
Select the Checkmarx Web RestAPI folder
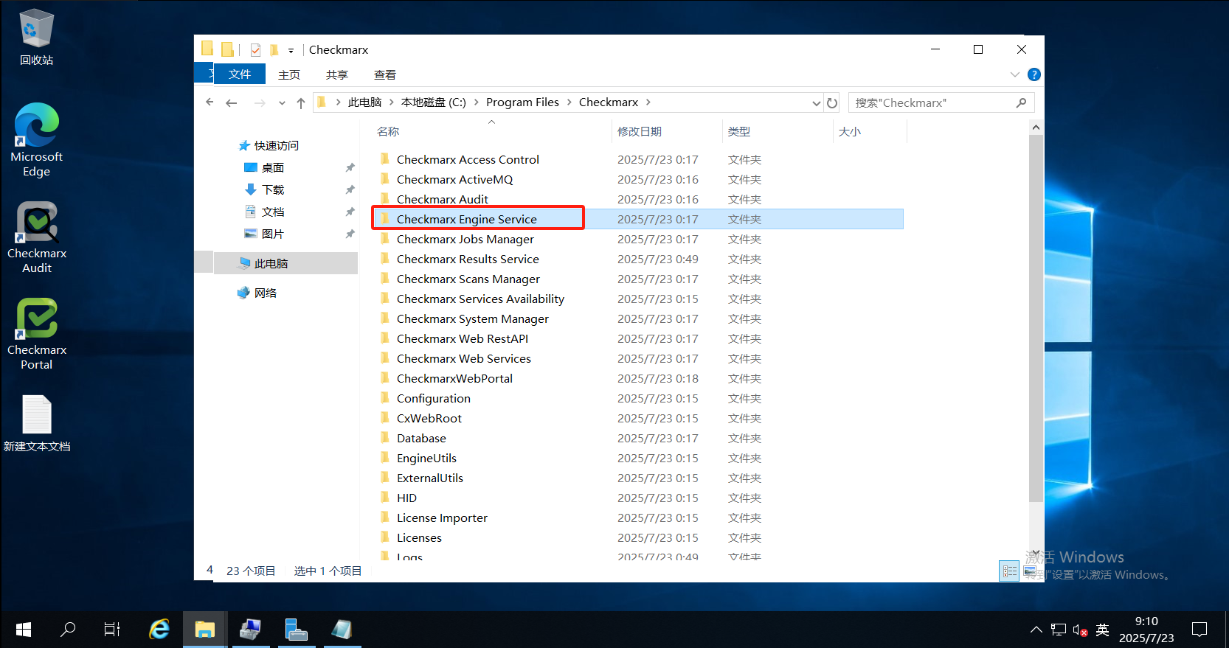coord(463,339)
